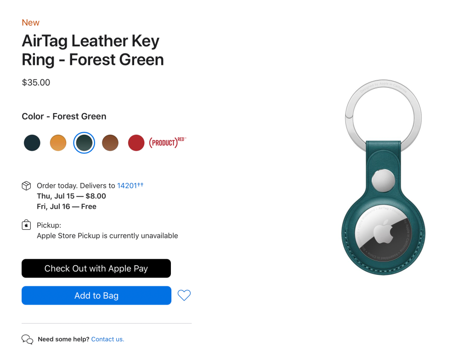459x358 pixels.
Task: Open the Contact us link
Action: pos(108,339)
